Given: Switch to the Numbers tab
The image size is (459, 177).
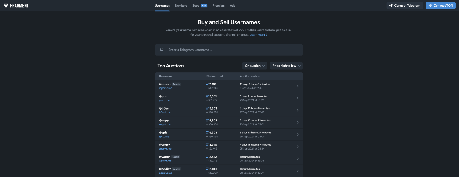Looking at the screenshot, I should [181, 6].
